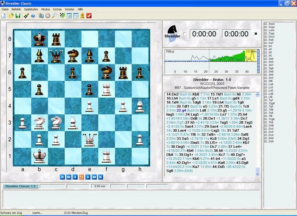Open a game file via folder icon
297x216 pixels.
tap(11, 16)
